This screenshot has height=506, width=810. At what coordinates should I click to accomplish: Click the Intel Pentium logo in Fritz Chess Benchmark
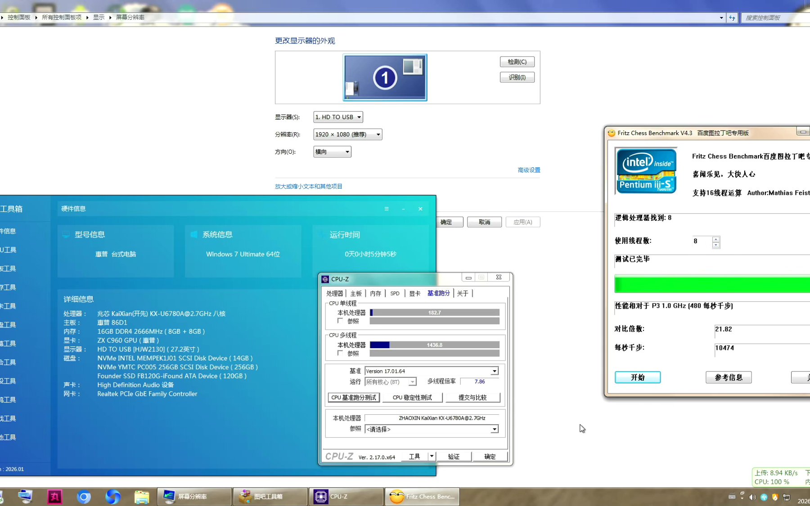(646, 171)
